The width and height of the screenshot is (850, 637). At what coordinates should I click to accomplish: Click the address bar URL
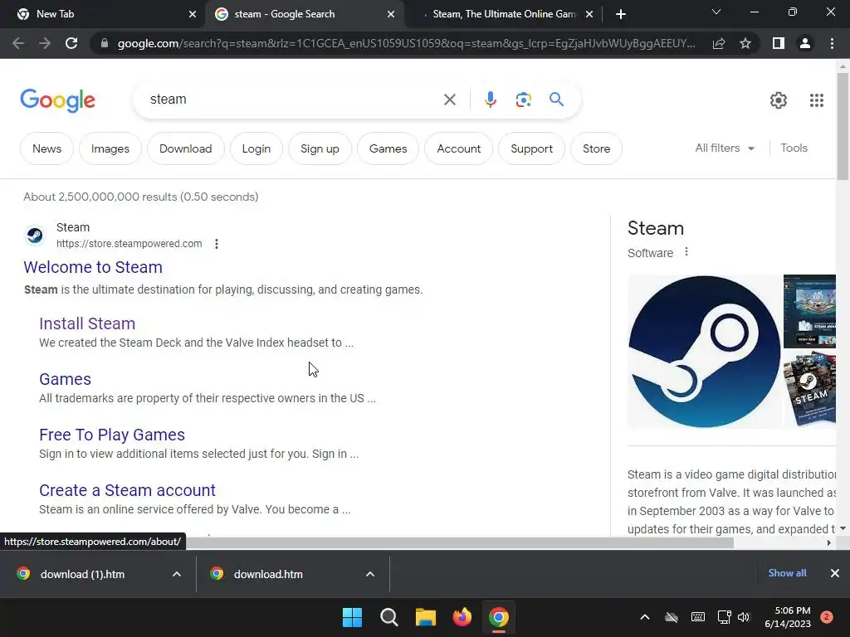tap(406, 43)
